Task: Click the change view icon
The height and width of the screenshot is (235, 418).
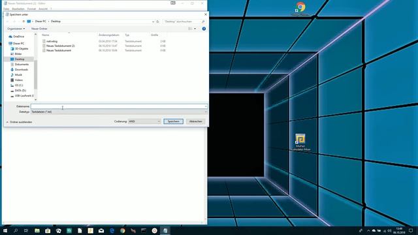Action: (x=190, y=29)
